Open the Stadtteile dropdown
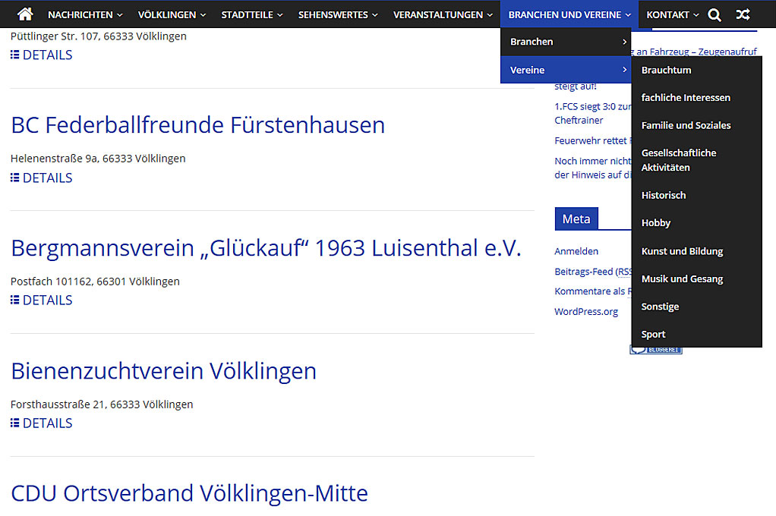The image size is (776, 516). (251, 14)
